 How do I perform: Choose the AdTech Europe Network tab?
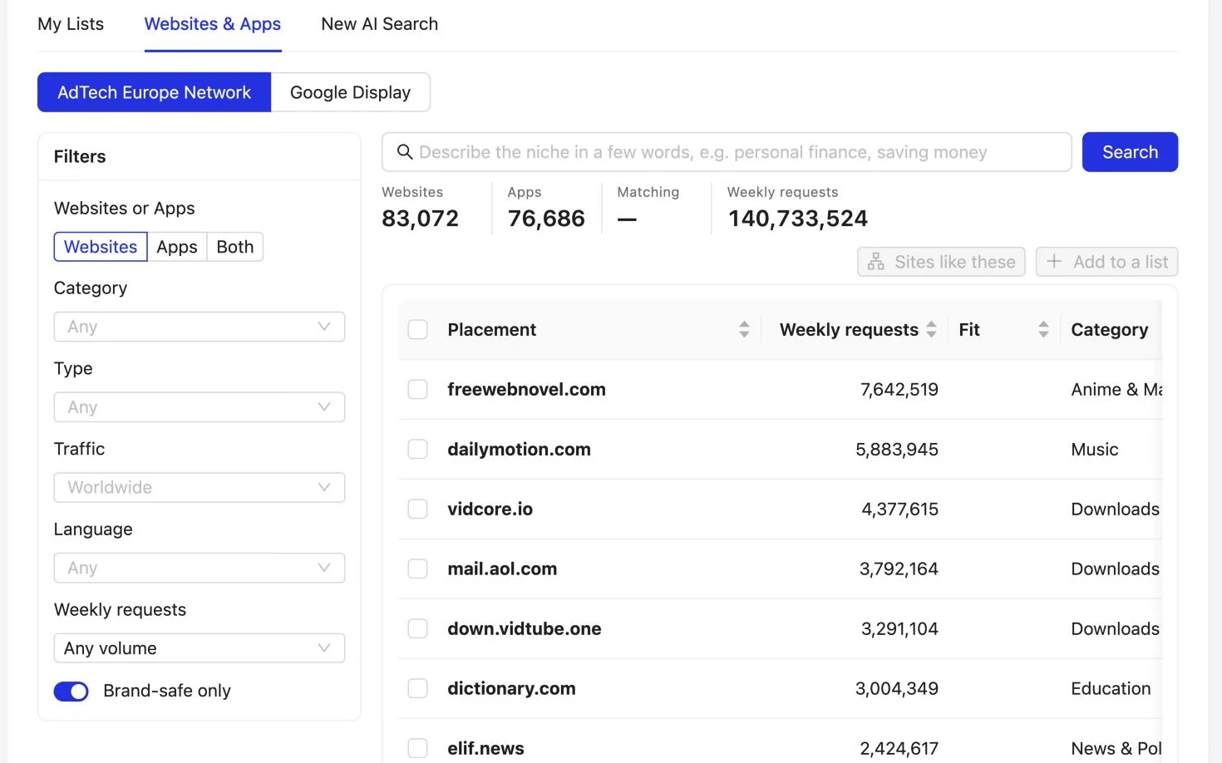(155, 92)
